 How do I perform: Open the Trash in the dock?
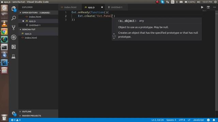(4, 118)
